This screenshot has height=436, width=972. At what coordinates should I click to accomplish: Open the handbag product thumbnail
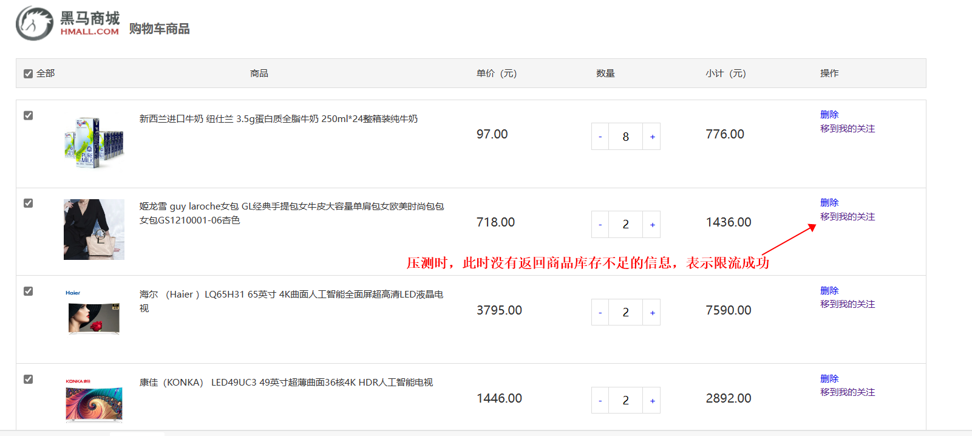coord(94,230)
